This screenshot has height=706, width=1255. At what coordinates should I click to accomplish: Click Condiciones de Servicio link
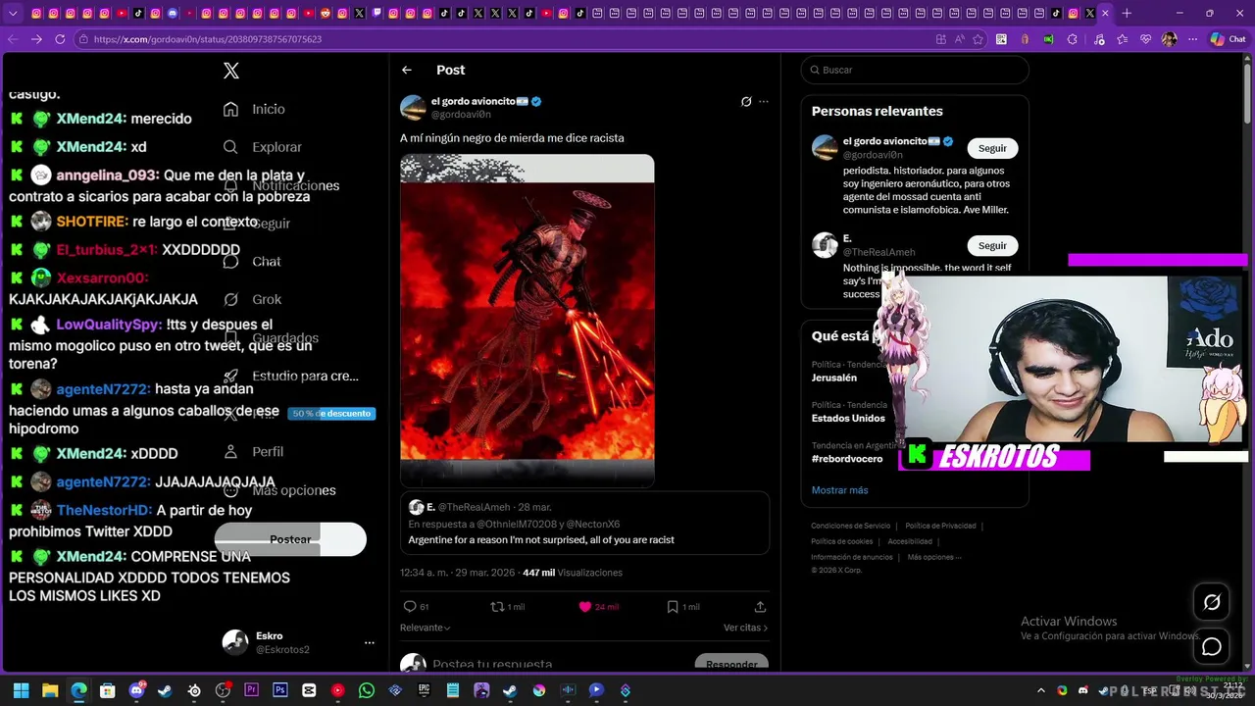point(851,527)
